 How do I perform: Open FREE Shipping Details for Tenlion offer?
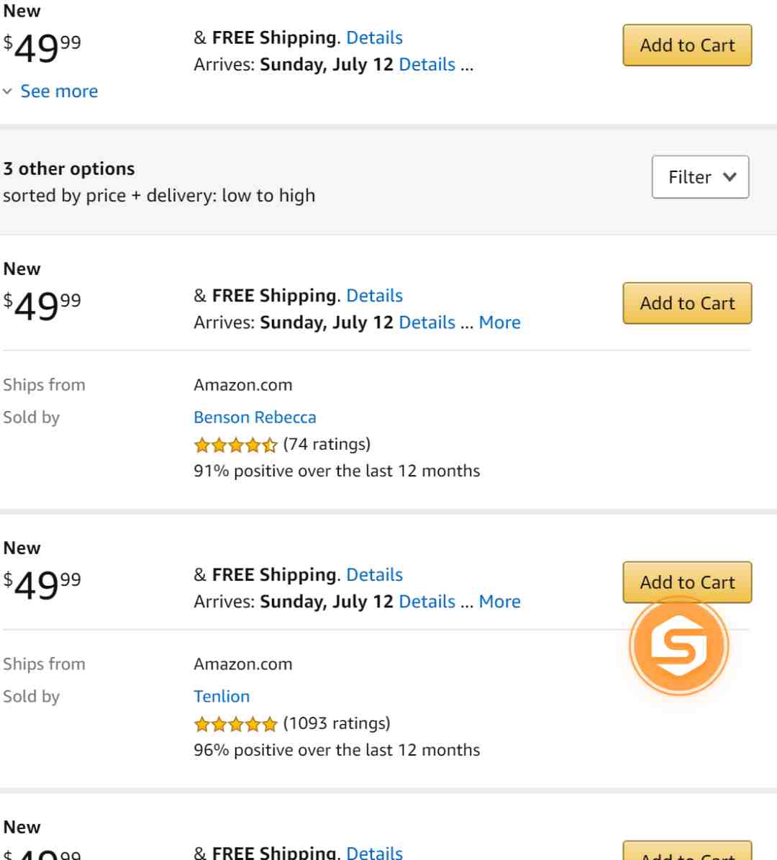375,575
